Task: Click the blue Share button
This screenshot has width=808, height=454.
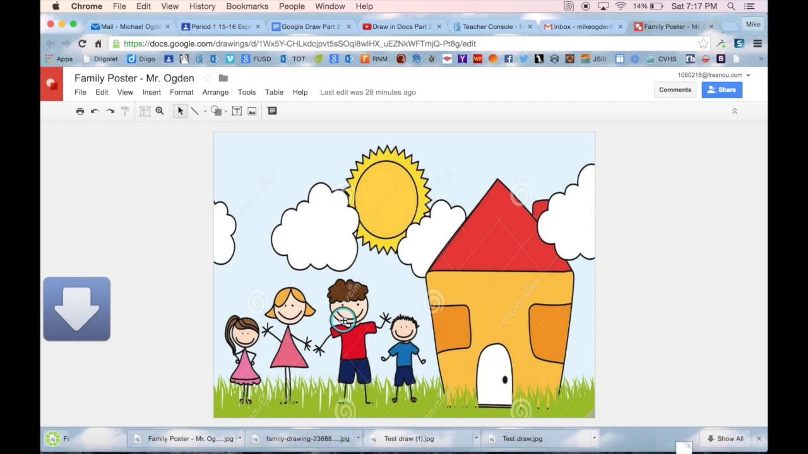Action: (722, 90)
